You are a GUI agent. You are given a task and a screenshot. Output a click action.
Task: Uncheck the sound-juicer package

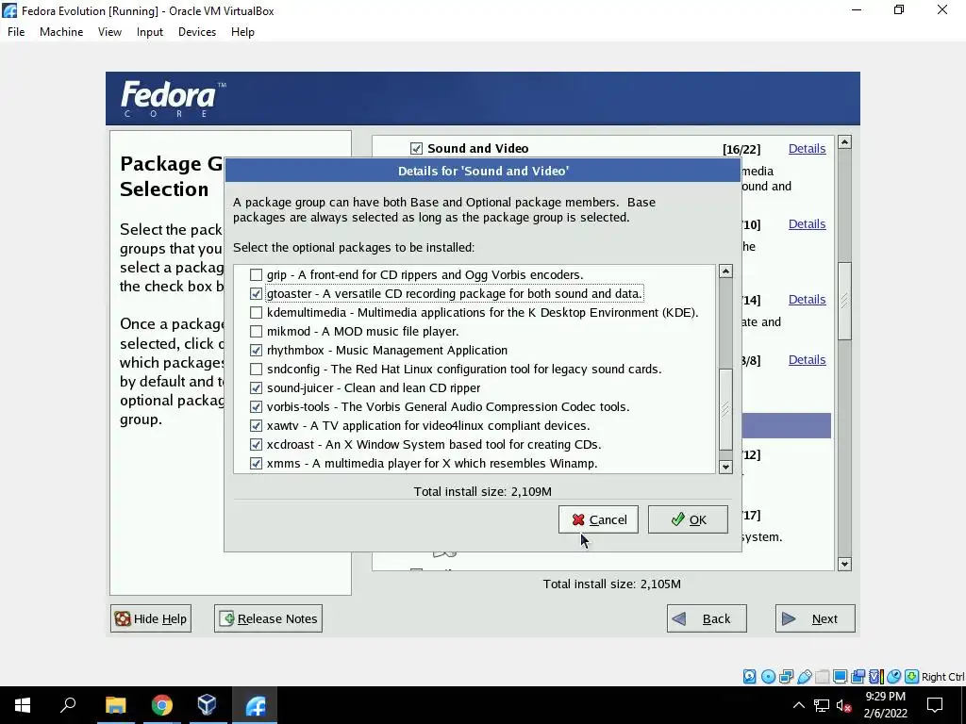pyautogui.click(x=256, y=387)
